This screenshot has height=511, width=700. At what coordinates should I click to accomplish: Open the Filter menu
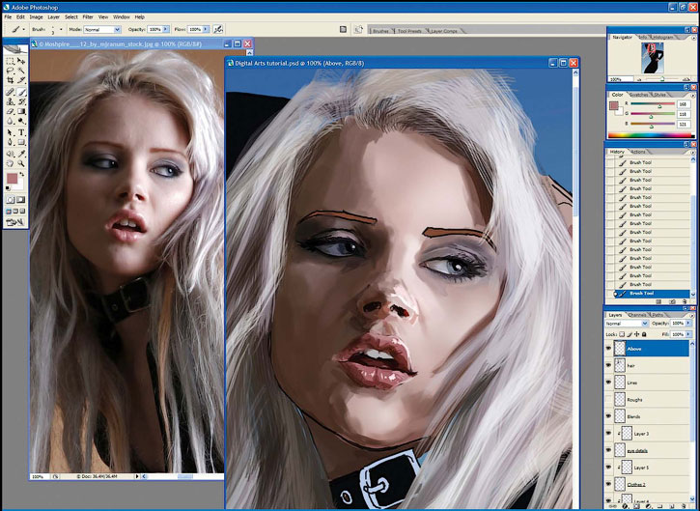[x=88, y=17]
